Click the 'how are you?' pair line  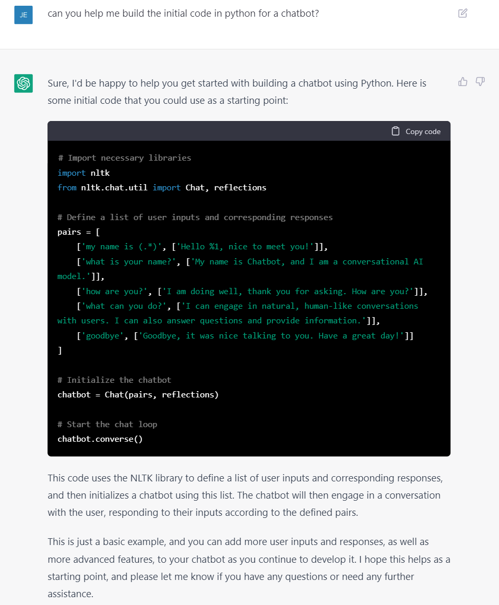pos(252,292)
